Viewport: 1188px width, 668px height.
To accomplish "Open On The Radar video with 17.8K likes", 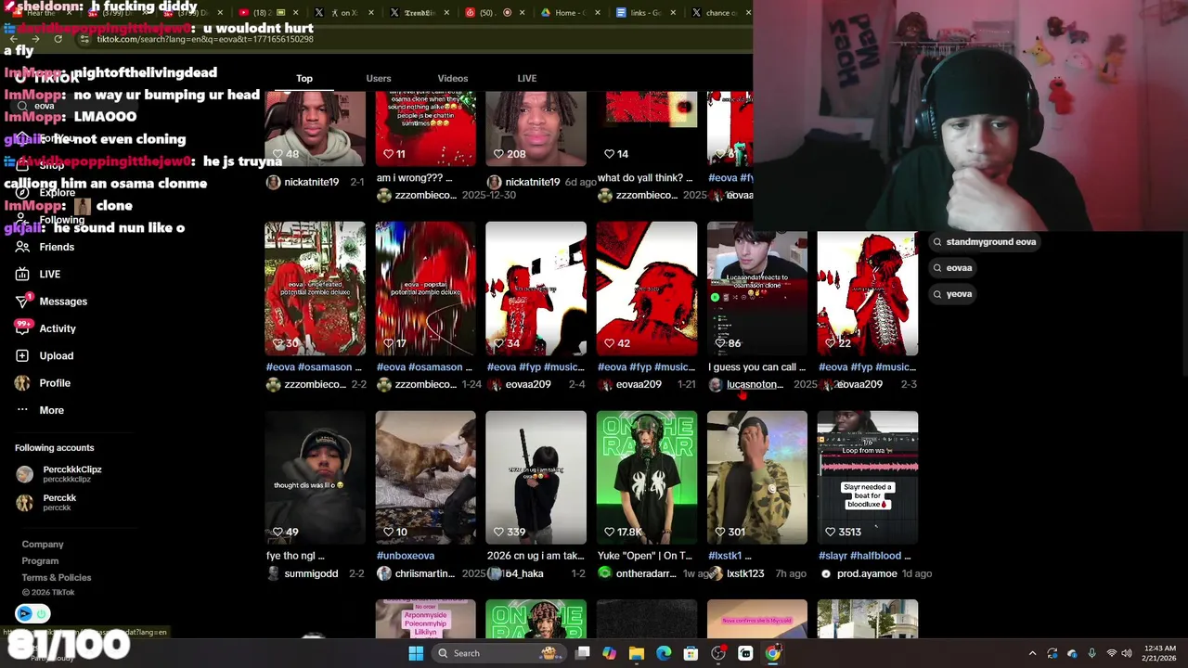I will coord(646,477).
